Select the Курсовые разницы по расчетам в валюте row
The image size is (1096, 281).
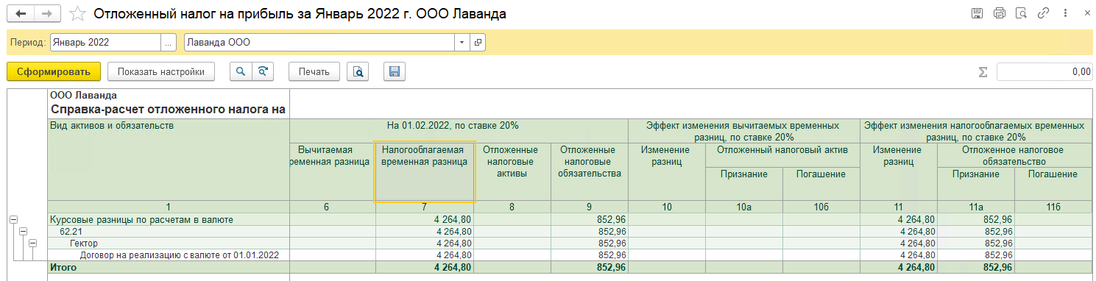point(168,219)
